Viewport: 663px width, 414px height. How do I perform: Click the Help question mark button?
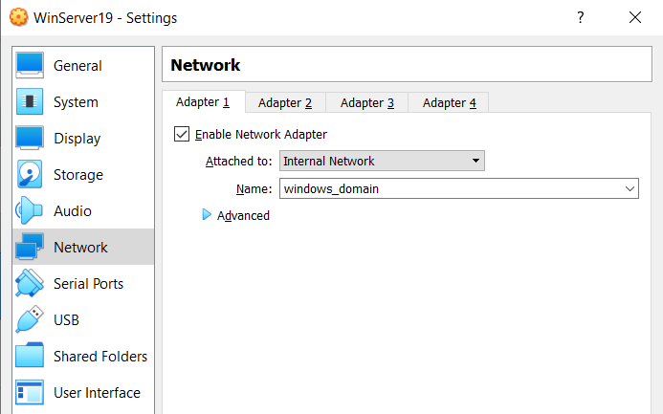tap(580, 18)
